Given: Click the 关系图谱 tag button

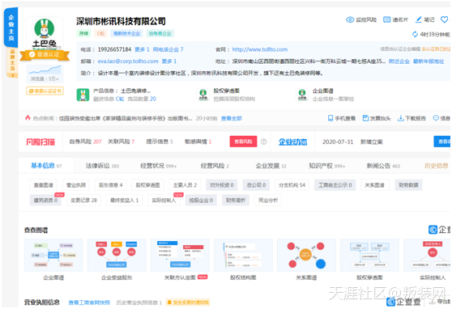Looking at the screenshot, I should click(x=375, y=185).
